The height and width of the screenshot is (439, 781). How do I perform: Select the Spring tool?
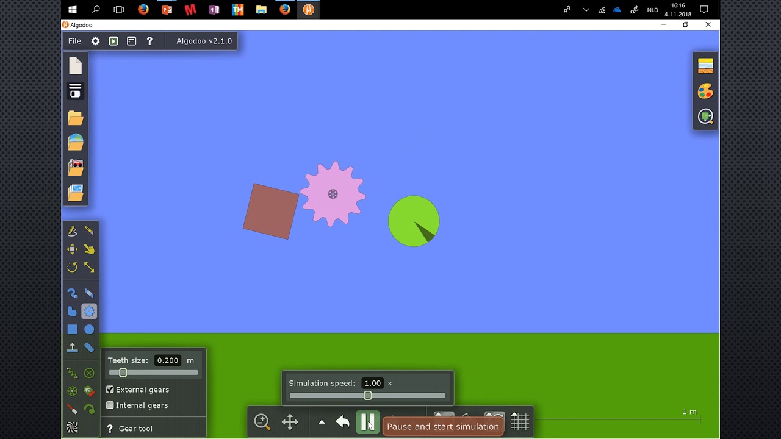click(x=72, y=373)
